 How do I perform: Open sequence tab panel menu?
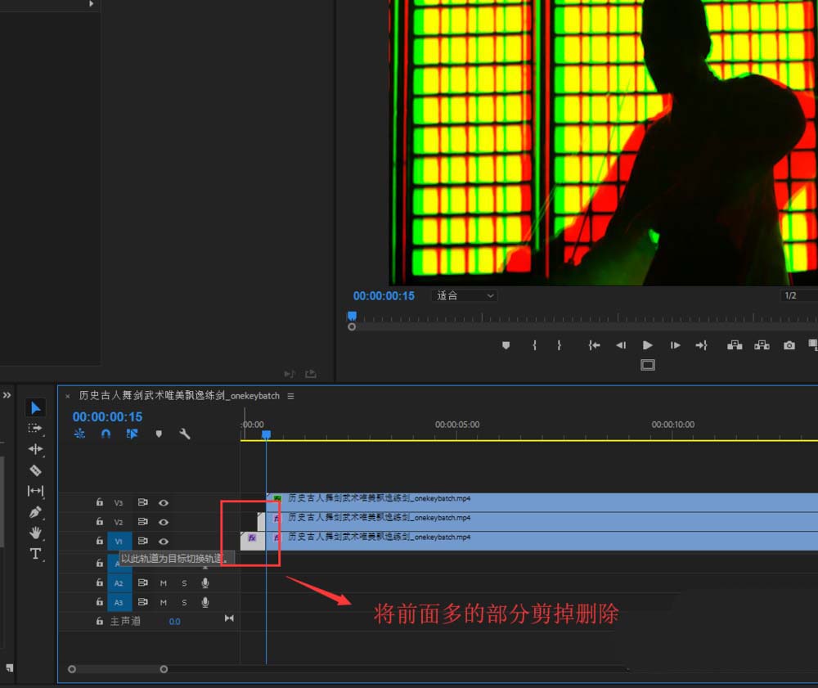(x=290, y=396)
